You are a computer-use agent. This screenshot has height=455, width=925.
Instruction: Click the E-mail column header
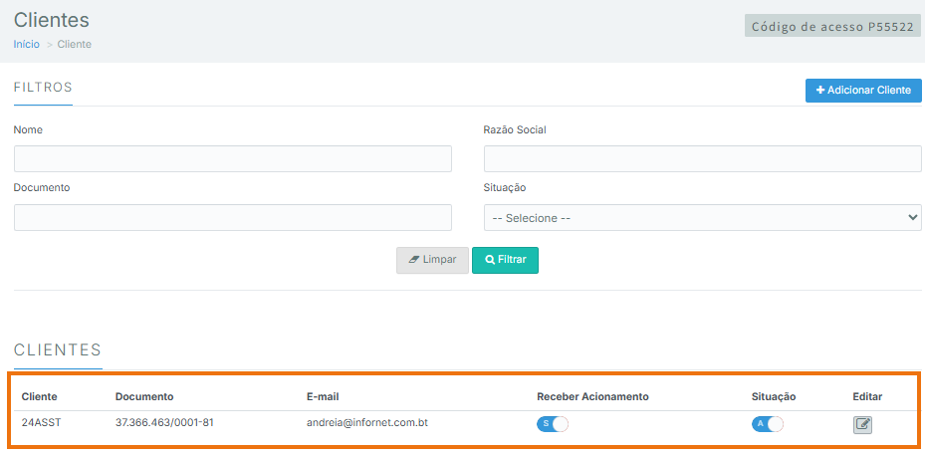[x=323, y=396]
